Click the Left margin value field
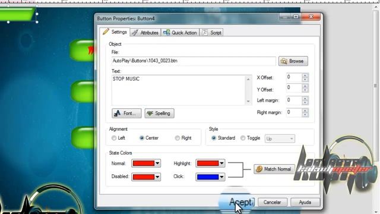Screen dimensions: 380x214 click(294, 100)
